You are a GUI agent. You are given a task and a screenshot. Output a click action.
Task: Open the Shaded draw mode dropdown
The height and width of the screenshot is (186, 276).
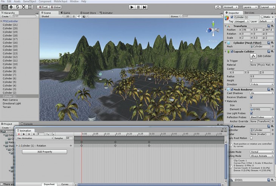coord(50,16)
